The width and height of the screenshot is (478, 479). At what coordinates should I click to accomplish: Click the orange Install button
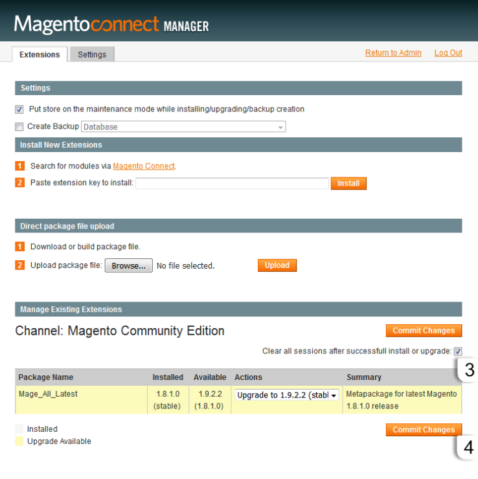[x=348, y=183]
